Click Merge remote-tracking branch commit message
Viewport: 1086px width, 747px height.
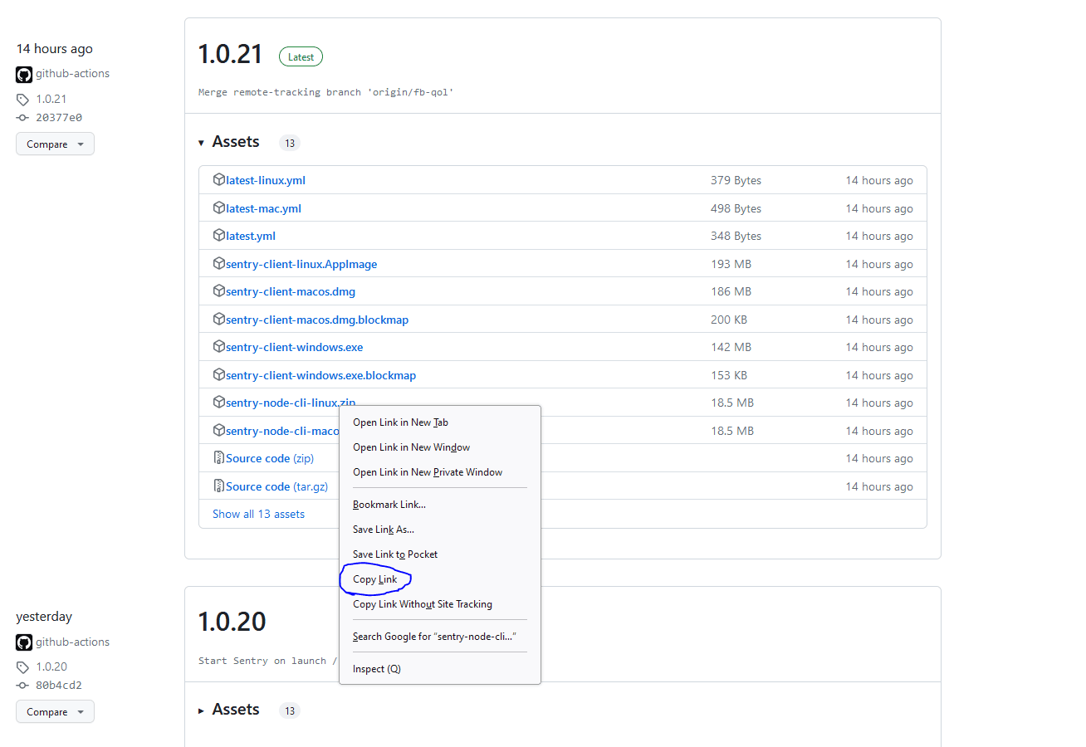pos(326,92)
